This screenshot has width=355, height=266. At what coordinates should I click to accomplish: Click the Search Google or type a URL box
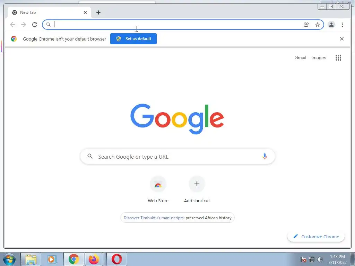point(178,157)
